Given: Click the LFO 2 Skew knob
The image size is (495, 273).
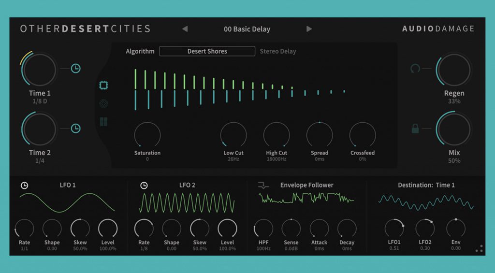Looking at the screenshot, I should (200, 229).
